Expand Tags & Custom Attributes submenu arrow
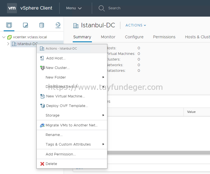The image size is (210, 174). pyautogui.click(x=103, y=144)
